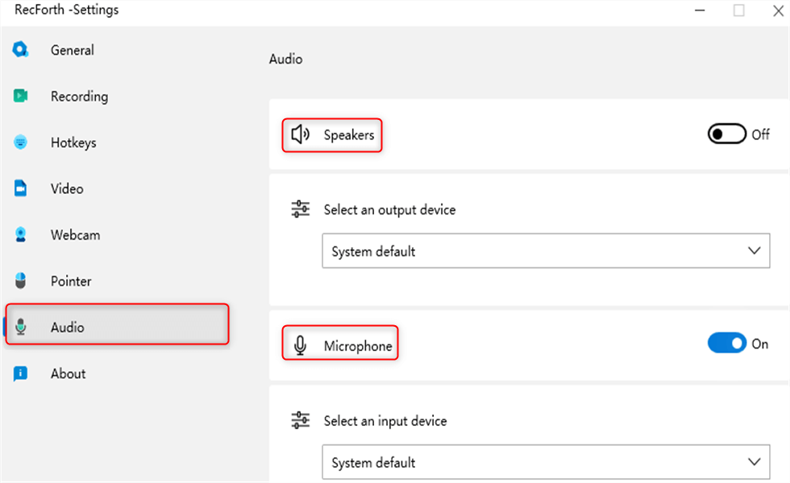Enable the Speakers toggle switch

pyautogui.click(x=726, y=134)
